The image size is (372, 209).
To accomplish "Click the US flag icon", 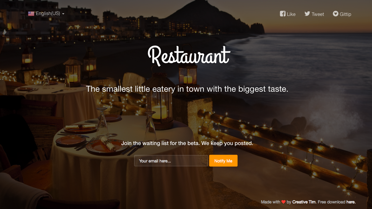I will click(31, 14).
